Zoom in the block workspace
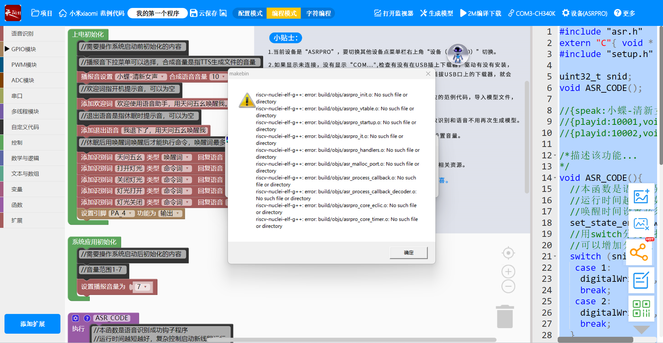Image resolution: width=663 pixels, height=343 pixels. tap(508, 272)
